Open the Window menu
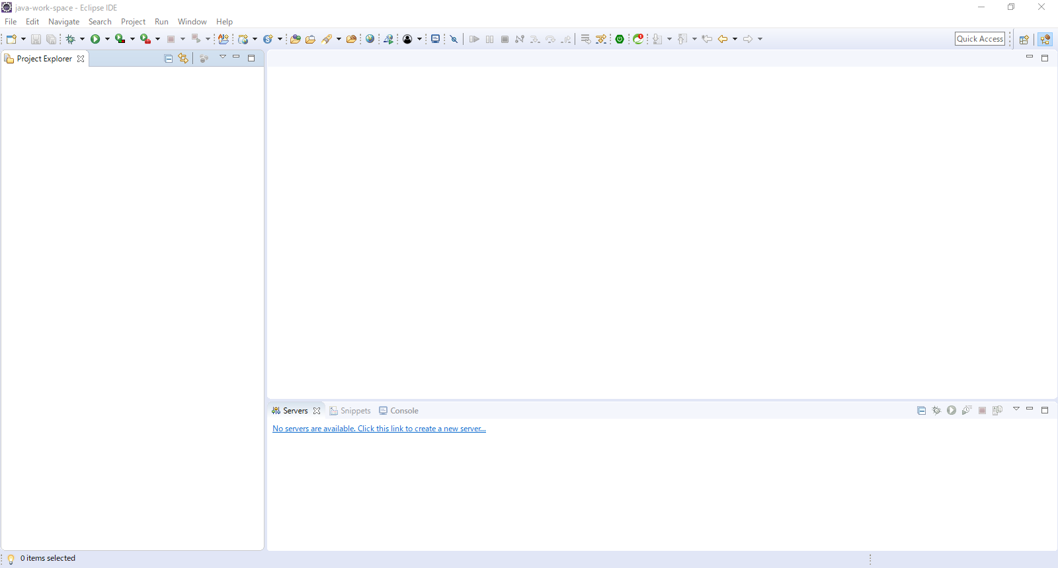Screen dimensions: 1058x568 [x=192, y=22]
